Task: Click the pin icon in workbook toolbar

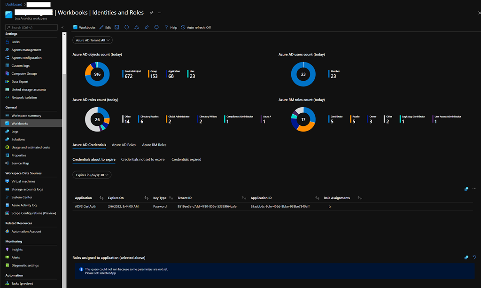Action: click(x=147, y=28)
